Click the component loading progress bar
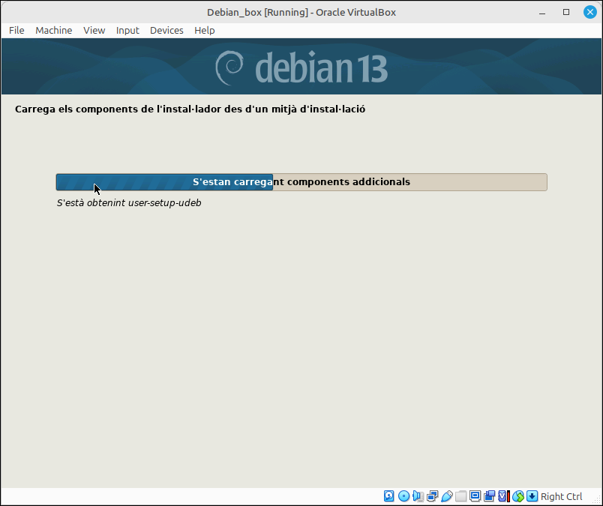603x506 pixels. pos(301,182)
